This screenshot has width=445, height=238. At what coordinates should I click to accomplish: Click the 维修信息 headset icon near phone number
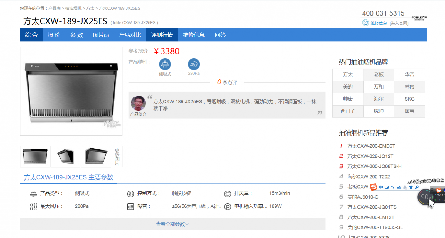(365, 23)
